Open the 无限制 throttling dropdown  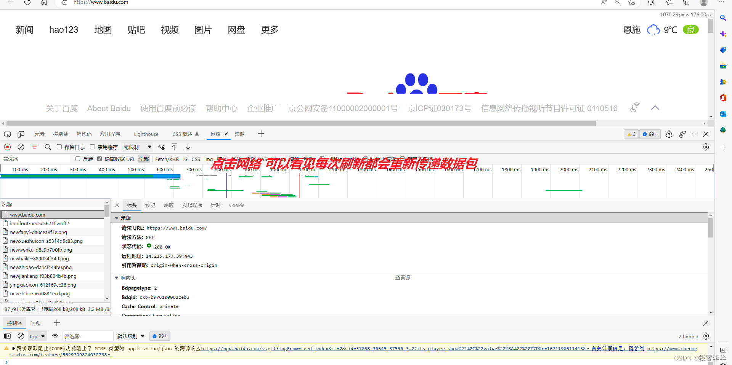[x=137, y=147]
